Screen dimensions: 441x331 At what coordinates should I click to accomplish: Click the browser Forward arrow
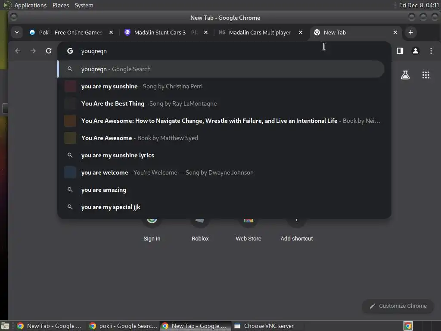(33, 51)
